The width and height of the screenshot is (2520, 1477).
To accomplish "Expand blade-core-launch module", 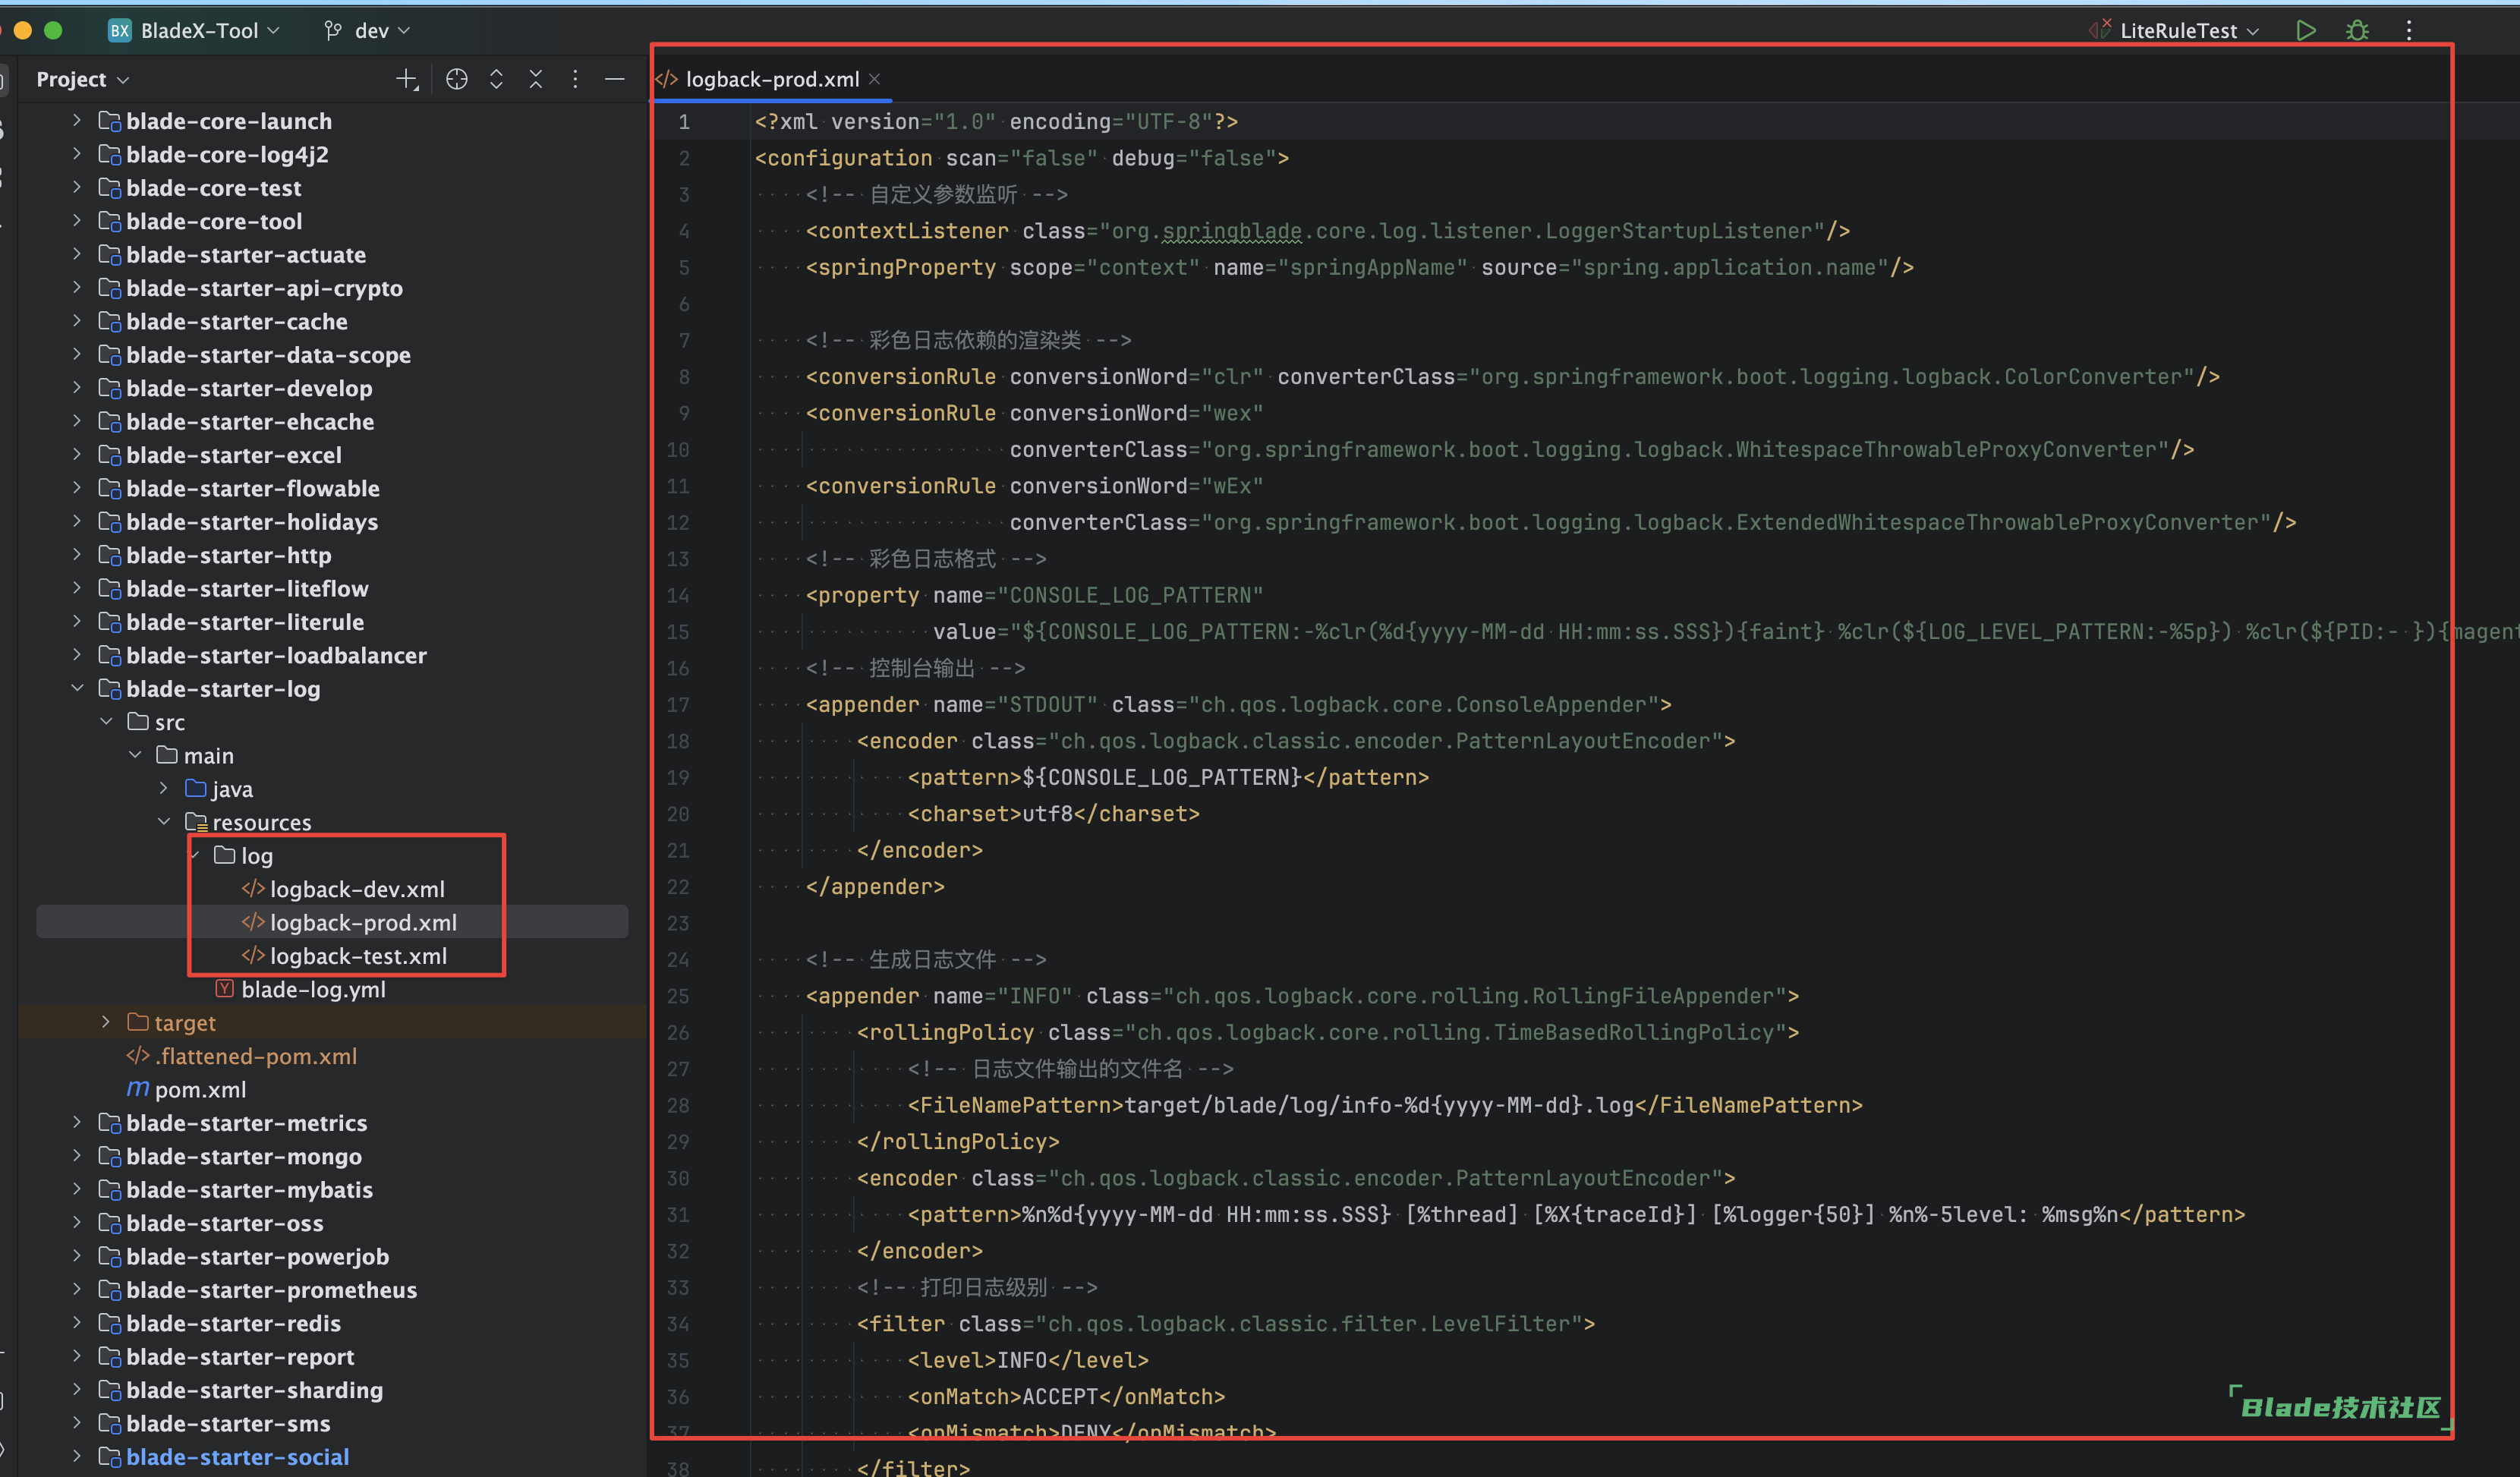I will click(x=77, y=120).
